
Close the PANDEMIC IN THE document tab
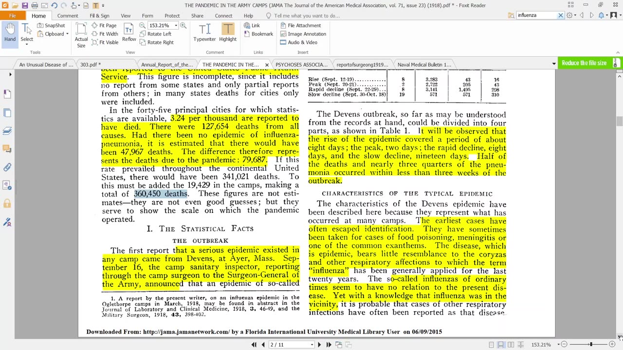(267, 64)
